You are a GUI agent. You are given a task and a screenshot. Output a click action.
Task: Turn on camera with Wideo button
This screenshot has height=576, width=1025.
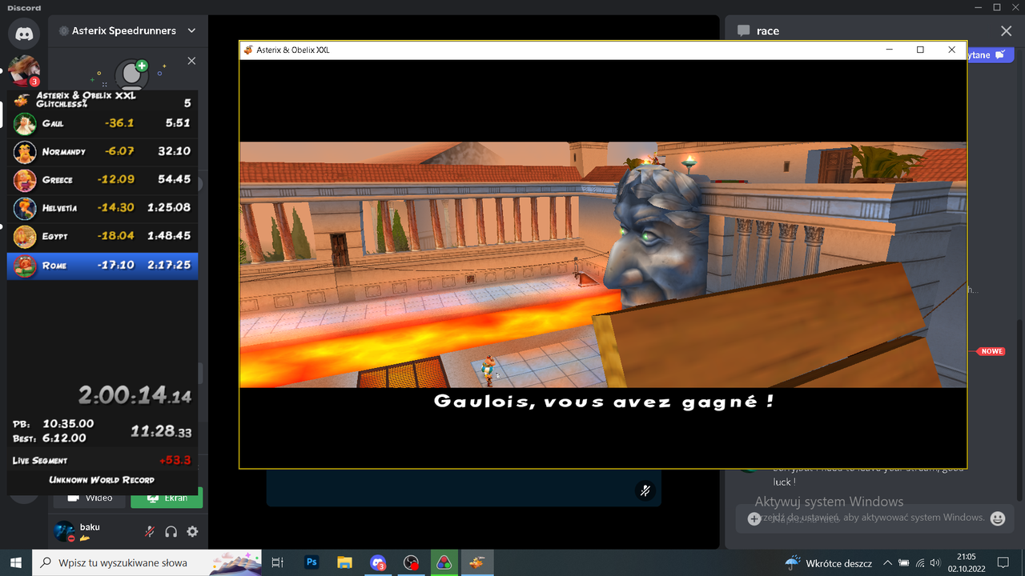[89, 498]
